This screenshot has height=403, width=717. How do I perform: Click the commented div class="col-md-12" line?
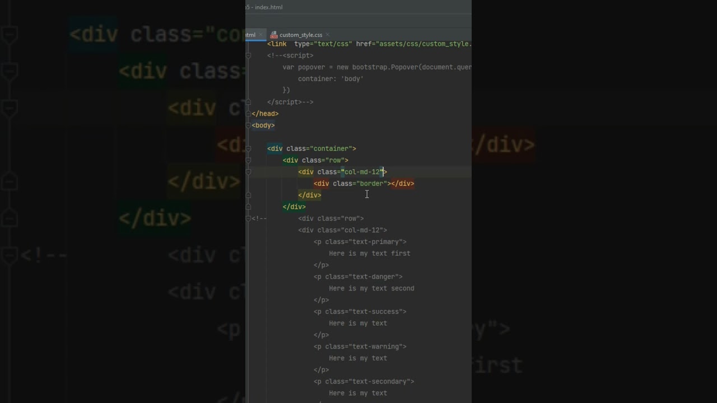pyautogui.click(x=342, y=230)
